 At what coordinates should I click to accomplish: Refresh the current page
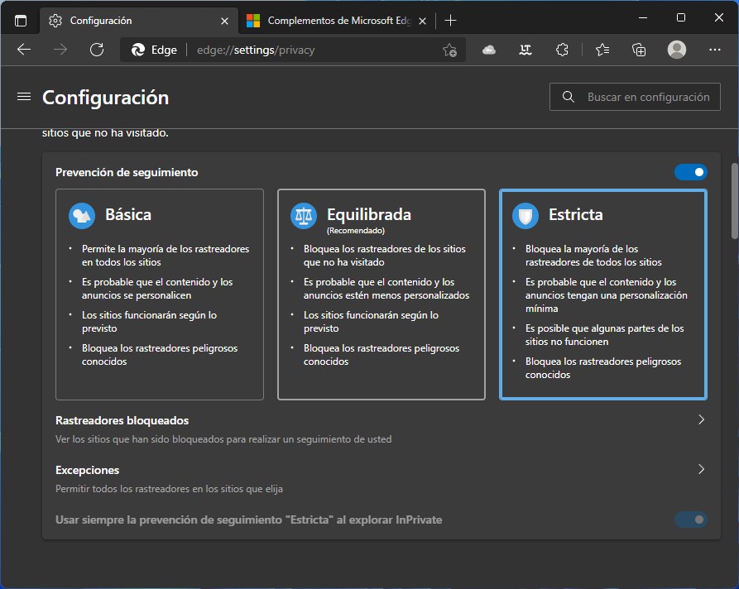(97, 50)
